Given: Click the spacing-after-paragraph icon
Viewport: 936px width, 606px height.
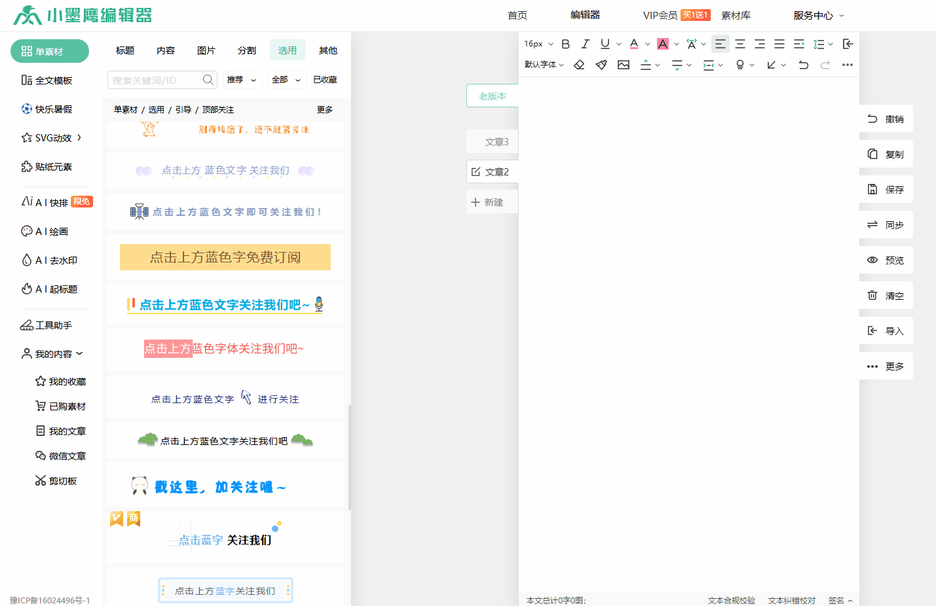Looking at the screenshot, I should point(677,65).
